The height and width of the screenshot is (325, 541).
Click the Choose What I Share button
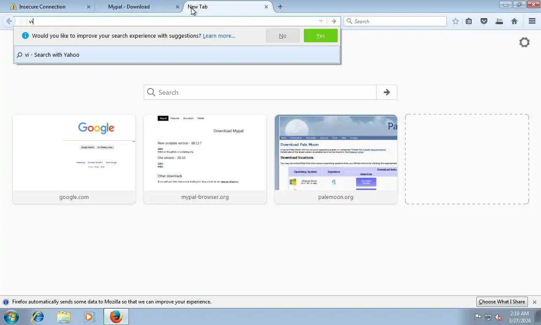click(x=502, y=302)
